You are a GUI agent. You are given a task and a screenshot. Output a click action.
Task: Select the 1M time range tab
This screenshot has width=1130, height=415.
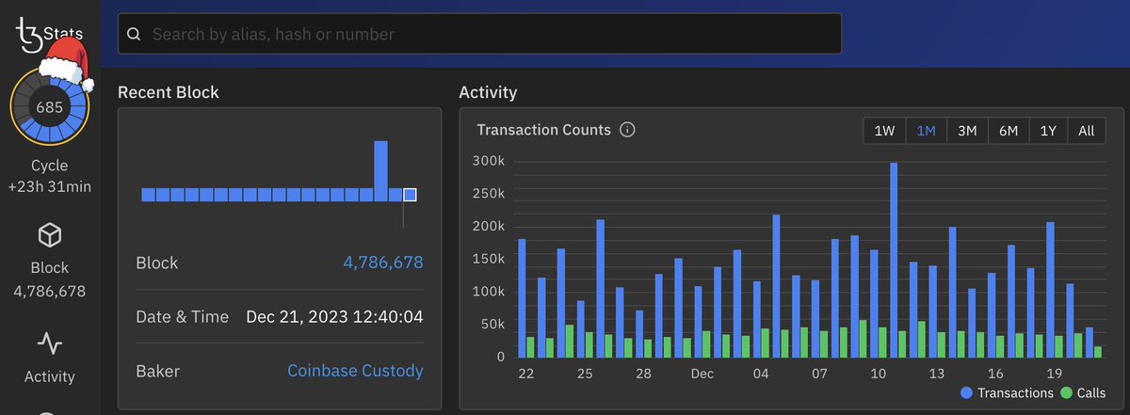[926, 131]
